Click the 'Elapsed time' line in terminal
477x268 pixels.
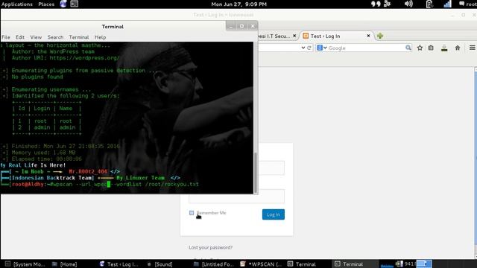(x=46, y=159)
